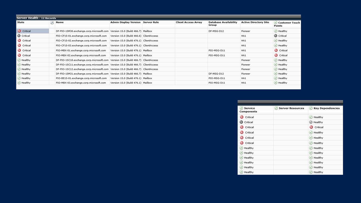361x203 pixels.
Task: Click Touch Points healthy icon for PIO-MBX-03
Action: coord(276,82)
